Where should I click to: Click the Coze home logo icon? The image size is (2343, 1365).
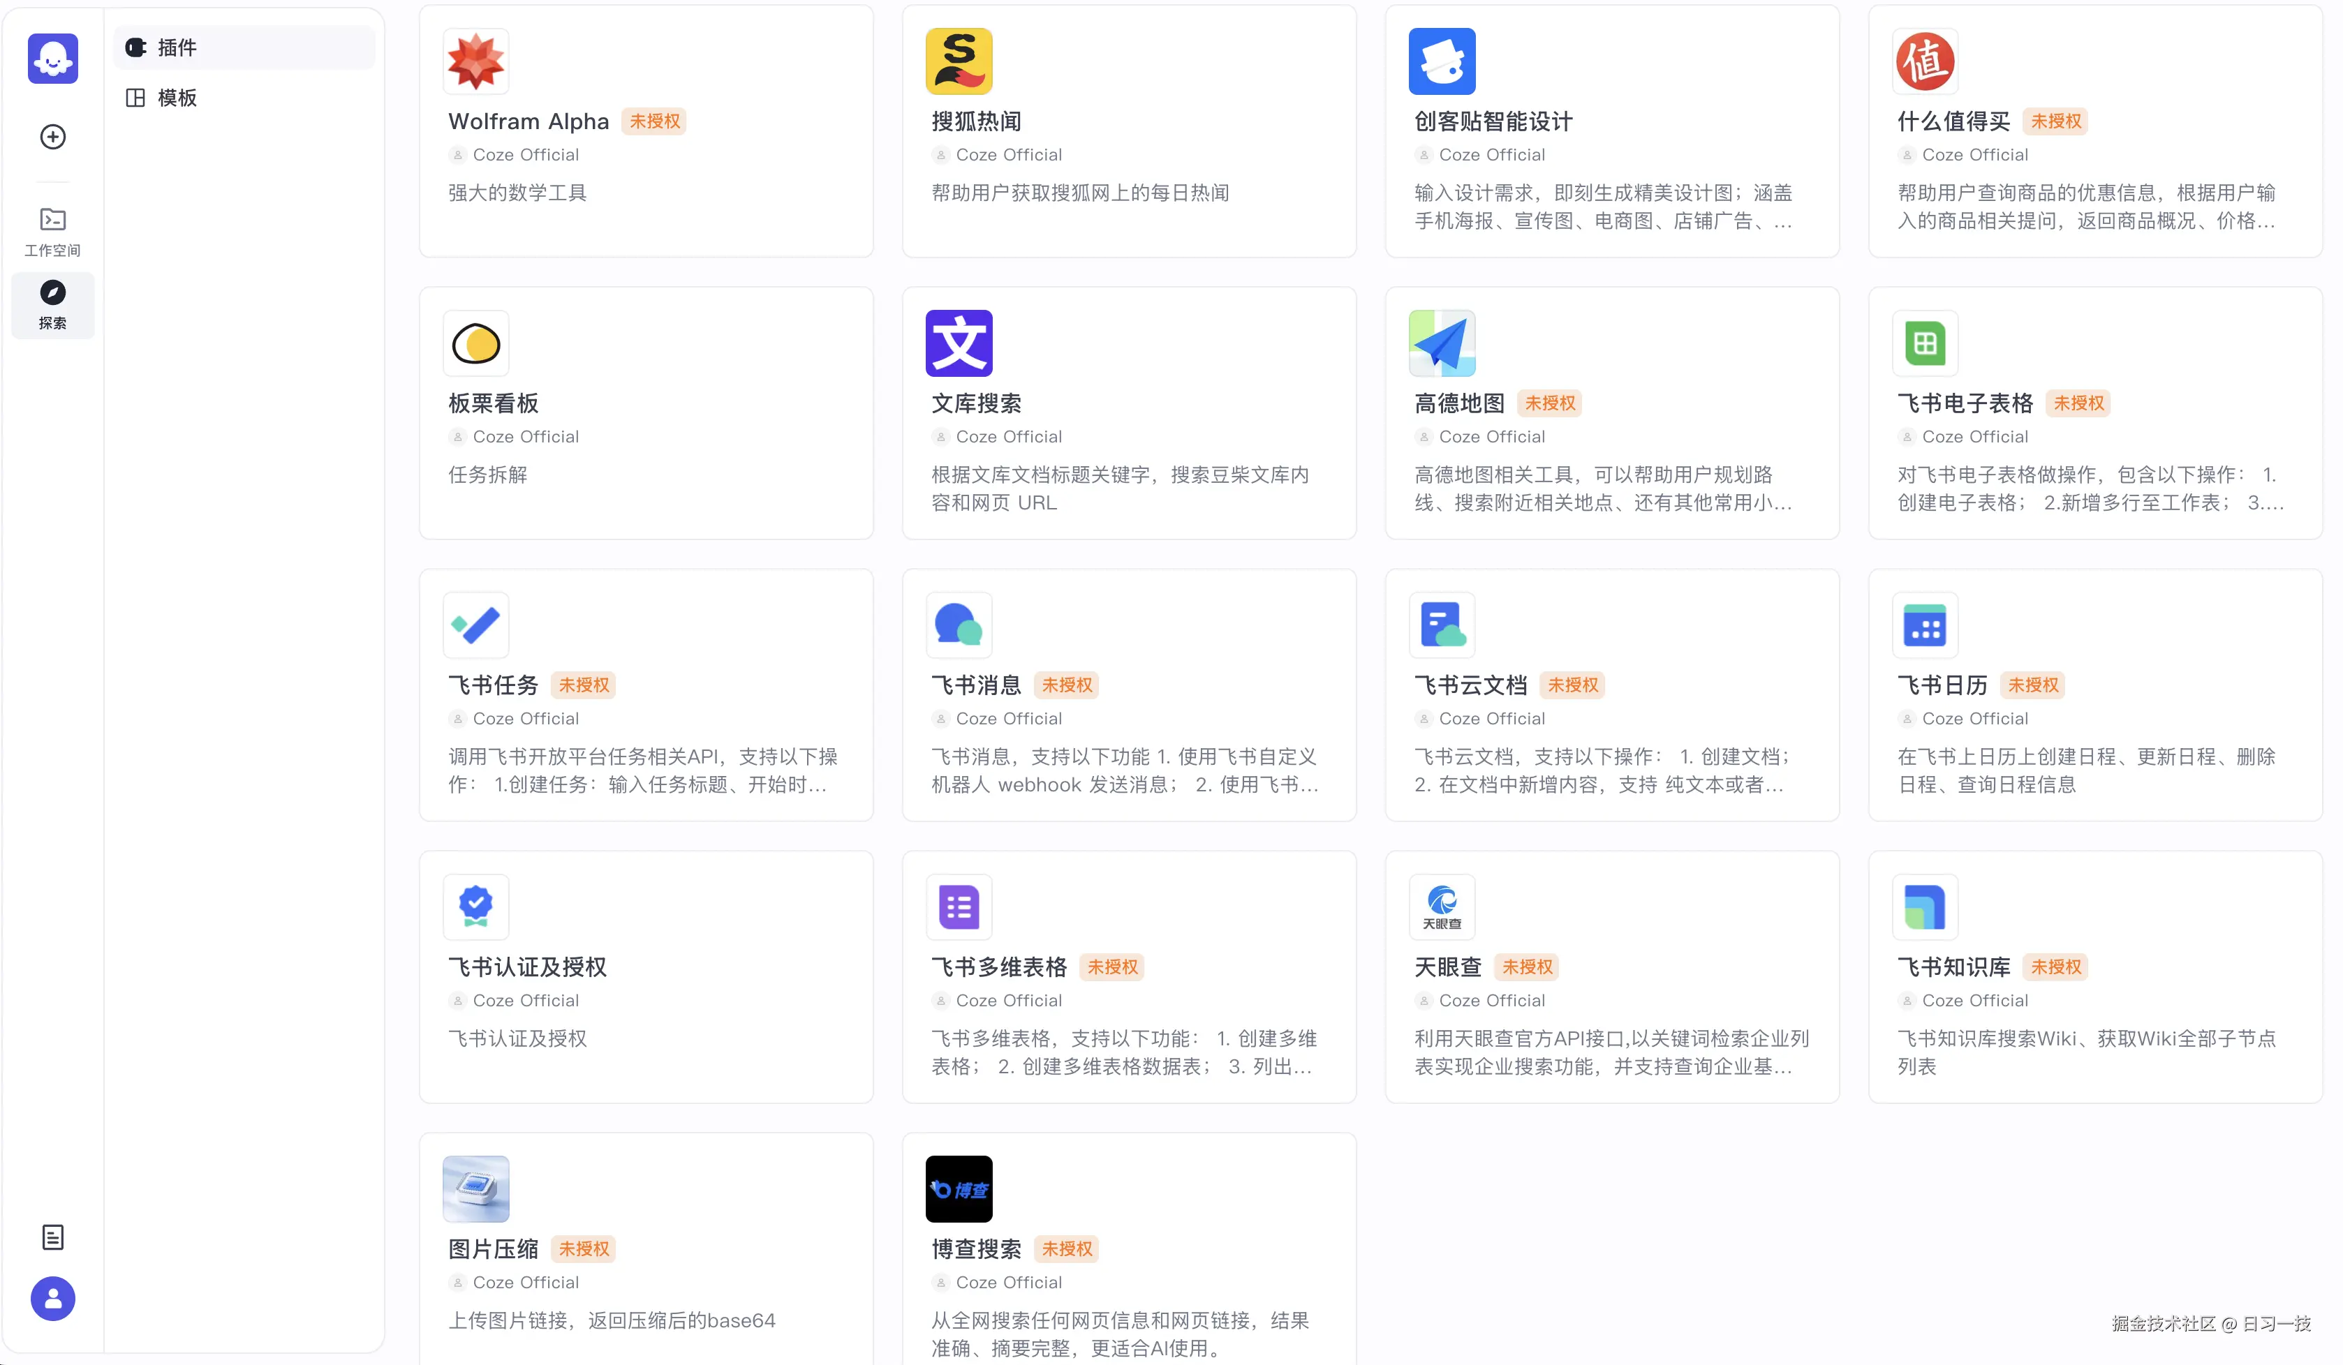coord(53,59)
